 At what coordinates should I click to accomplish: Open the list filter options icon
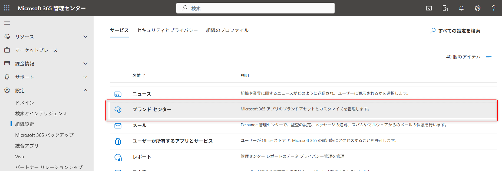point(488,57)
